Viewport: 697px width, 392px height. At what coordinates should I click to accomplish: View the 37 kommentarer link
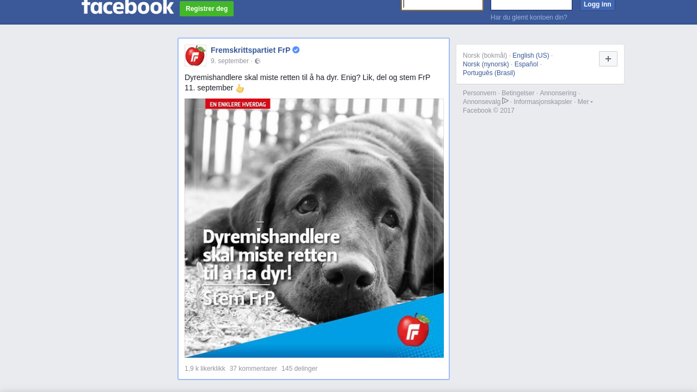253,369
